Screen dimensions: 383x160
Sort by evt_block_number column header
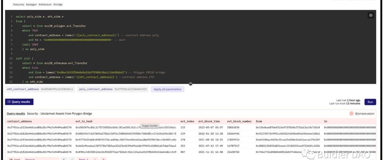tap(239, 121)
